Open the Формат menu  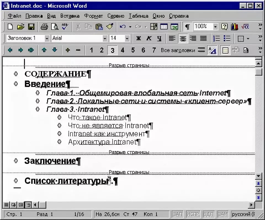[x=93, y=16]
